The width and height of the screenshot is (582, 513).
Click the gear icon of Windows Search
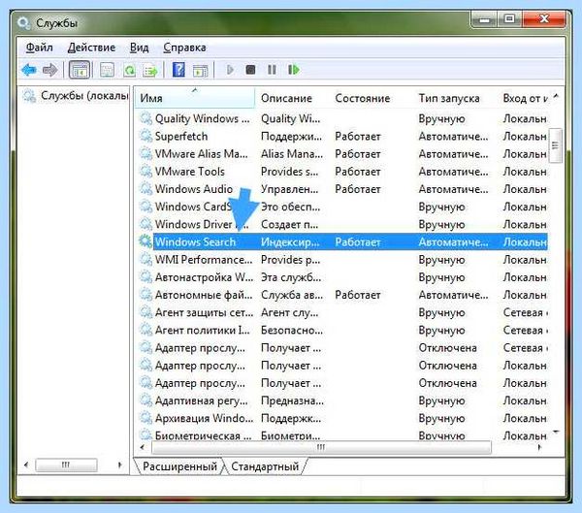pyautogui.click(x=145, y=241)
